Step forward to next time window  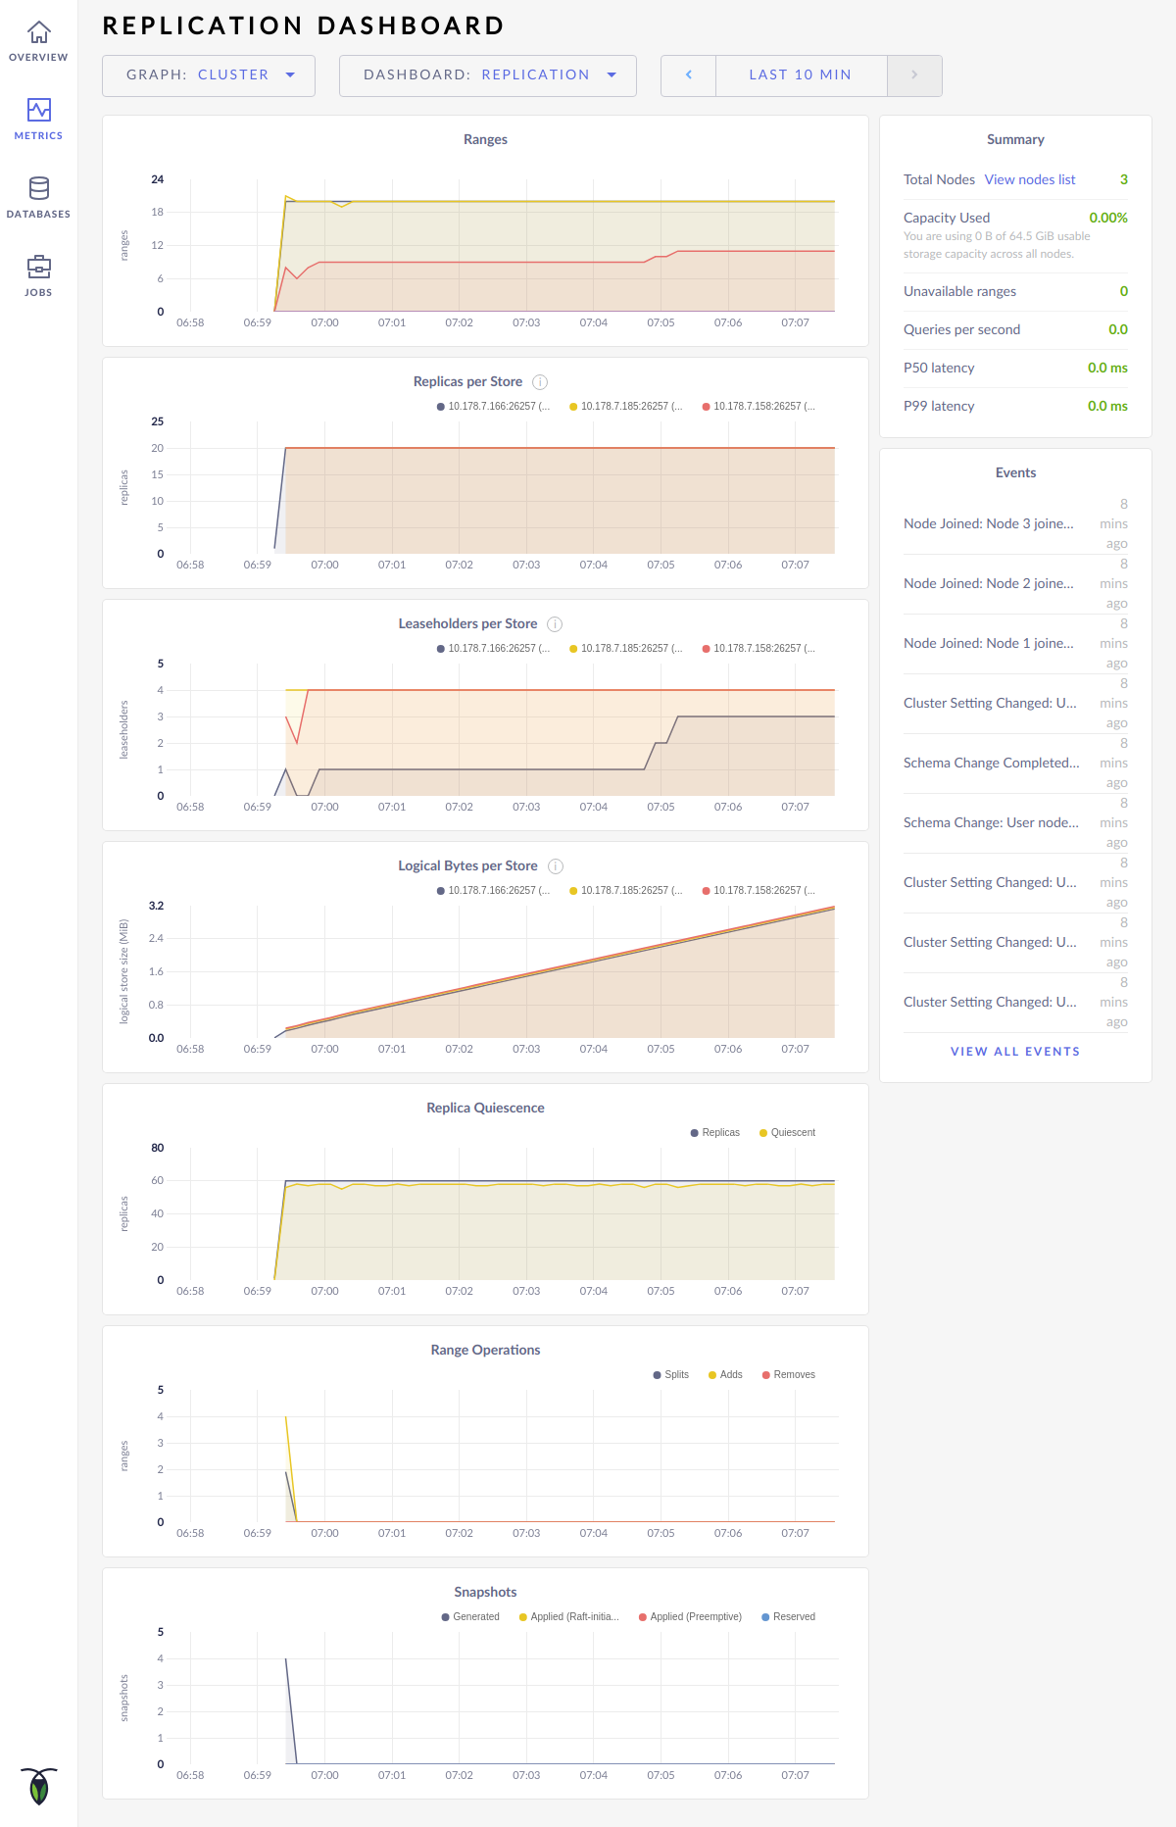tap(914, 75)
